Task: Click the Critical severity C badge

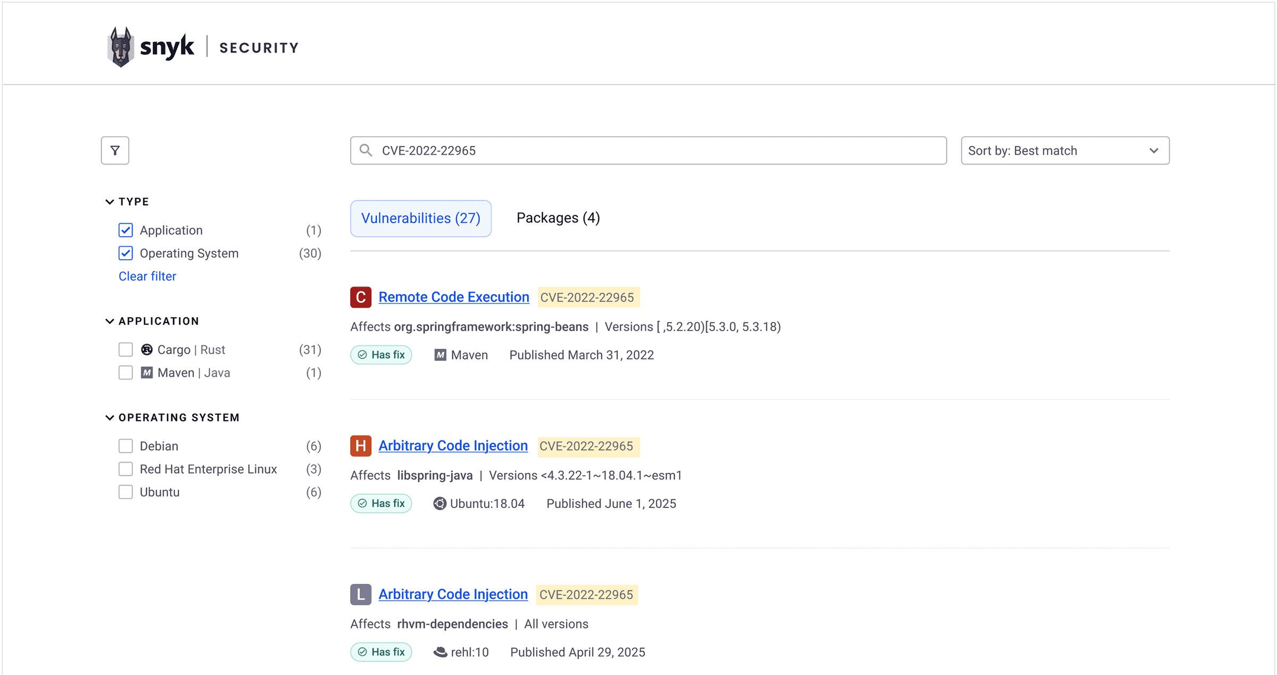Action: pyautogui.click(x=361, y=297)
